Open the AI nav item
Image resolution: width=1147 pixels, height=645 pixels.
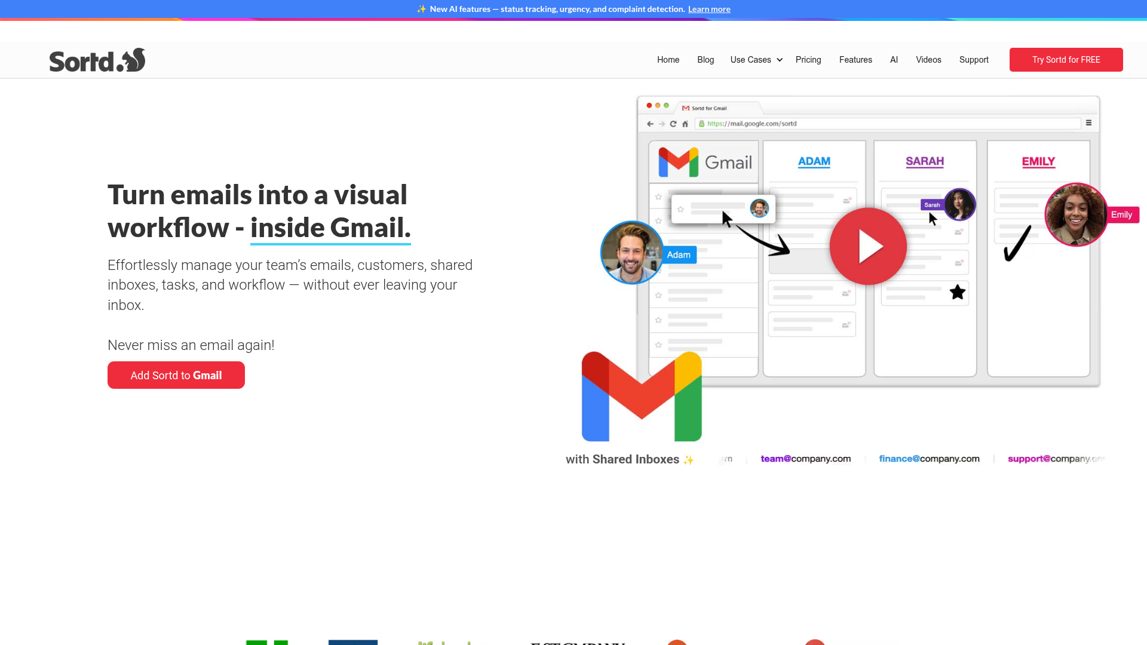click(x=894, y=60)
